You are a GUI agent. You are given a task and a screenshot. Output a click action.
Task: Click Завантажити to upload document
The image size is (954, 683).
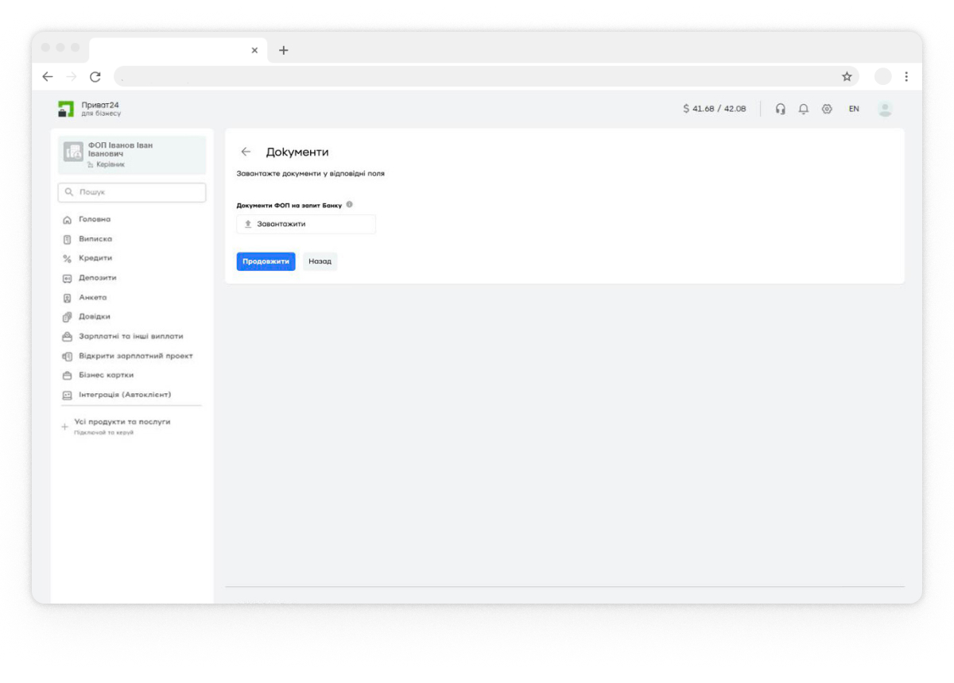[x=306, y=224]
